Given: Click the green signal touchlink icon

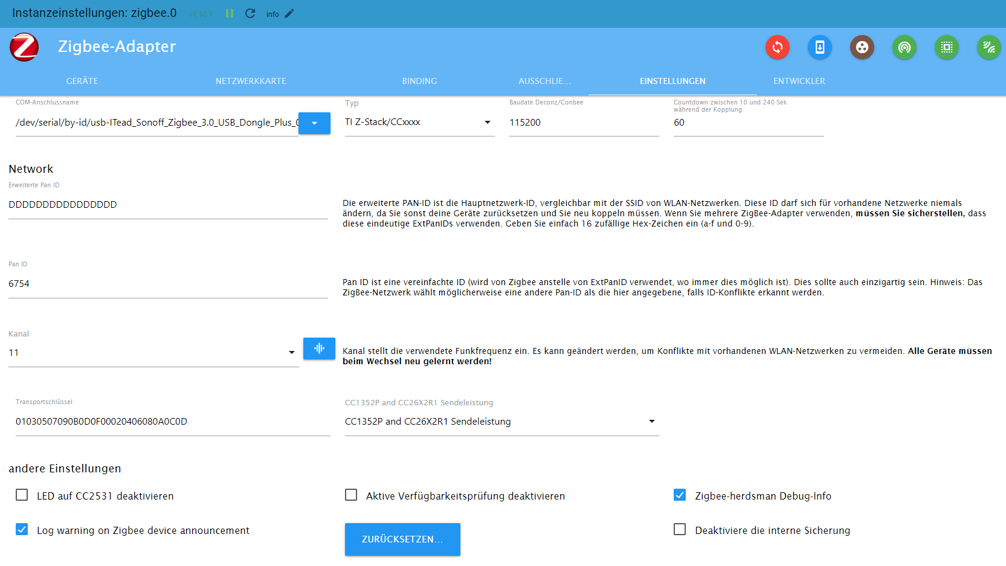Looking at the screenshot, I should [x=989, y=47].
